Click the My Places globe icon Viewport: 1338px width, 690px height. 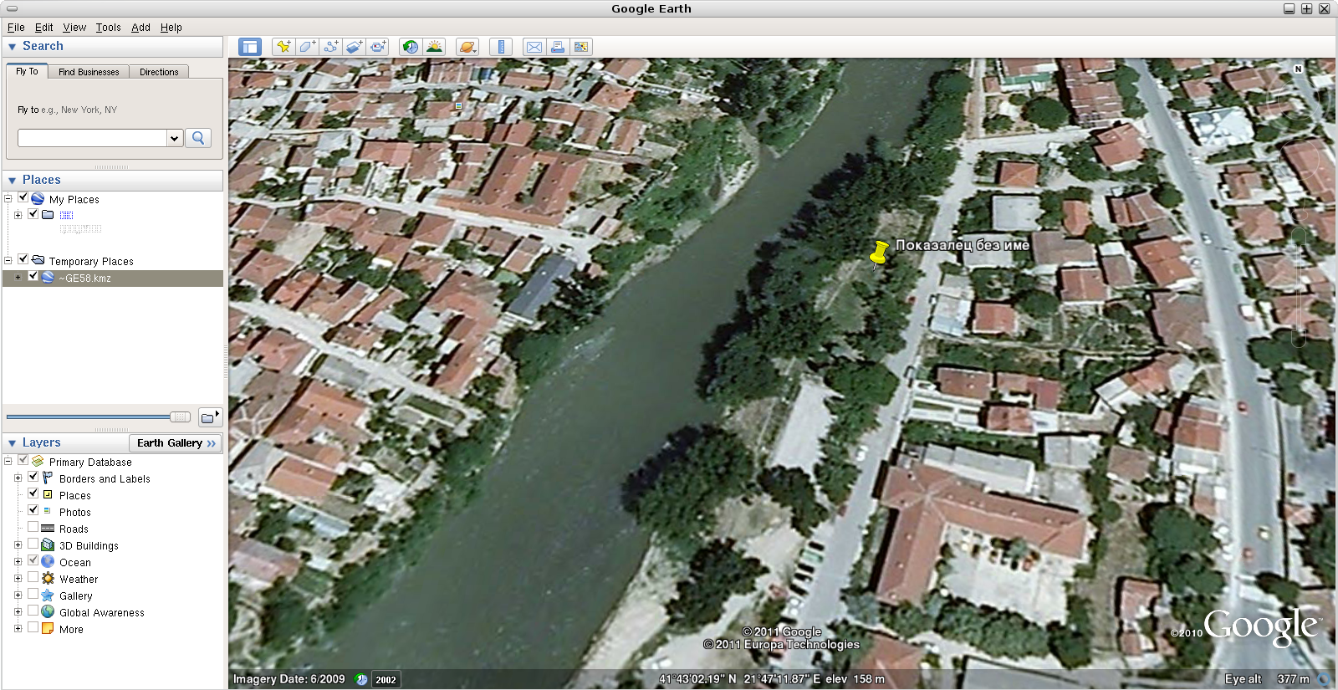[x=38, y=199]
